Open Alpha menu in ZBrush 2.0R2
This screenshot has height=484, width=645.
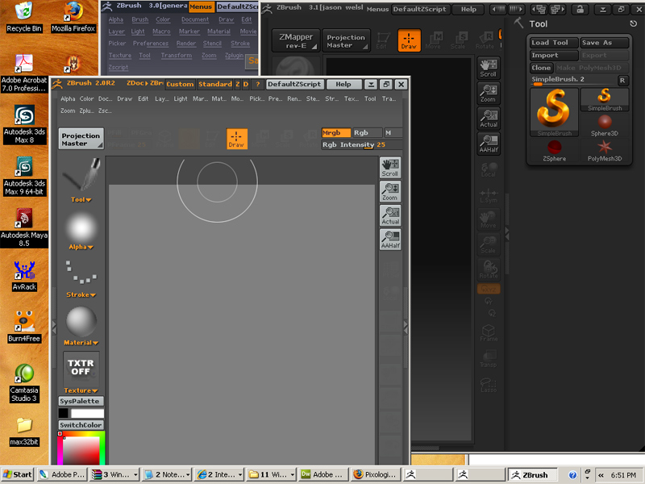[x=68, y=98]
